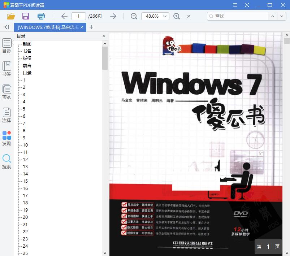Zoom out with the minus magnifier
290x256 pixels.
coord(134,16)
